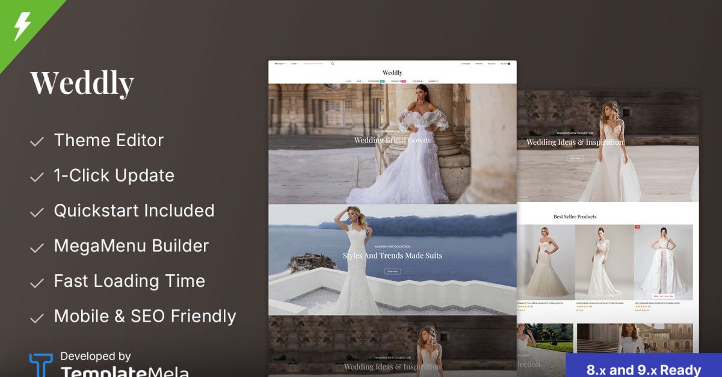The width and height of the screenshot is (722, 377).
Task: Open the USD currency dropdown
Action: [294, 63]
